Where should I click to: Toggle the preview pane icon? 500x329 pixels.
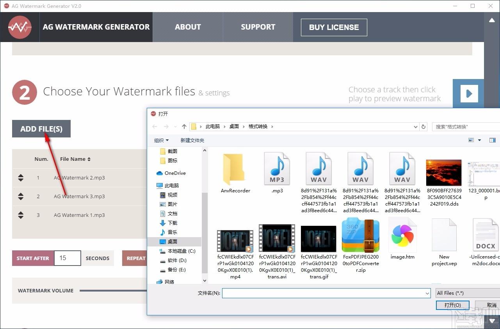[x=493, y=140]
